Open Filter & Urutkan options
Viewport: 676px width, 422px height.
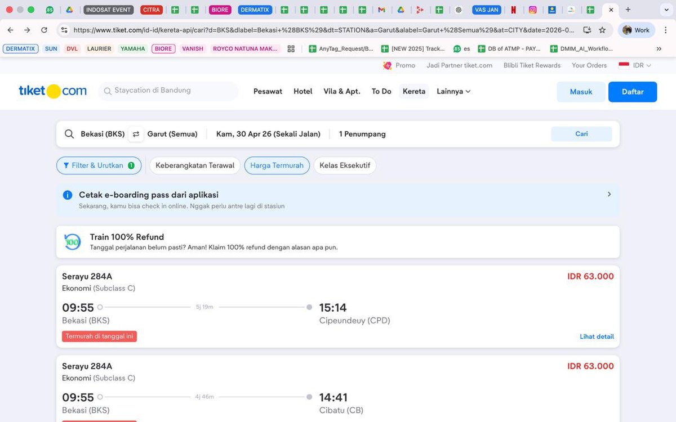click(x=99, y=165)
